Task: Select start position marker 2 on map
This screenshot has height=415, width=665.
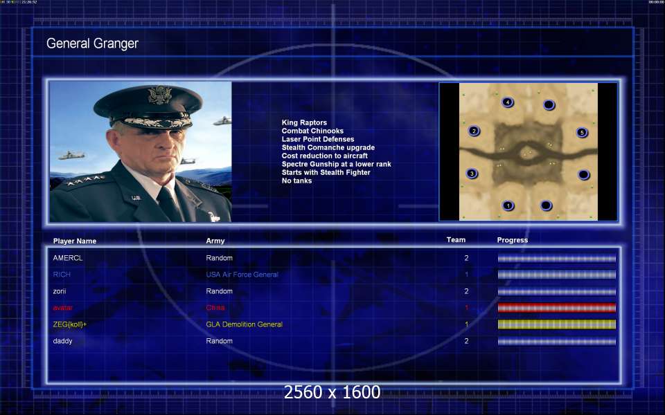Action: (x=474, y=131)
